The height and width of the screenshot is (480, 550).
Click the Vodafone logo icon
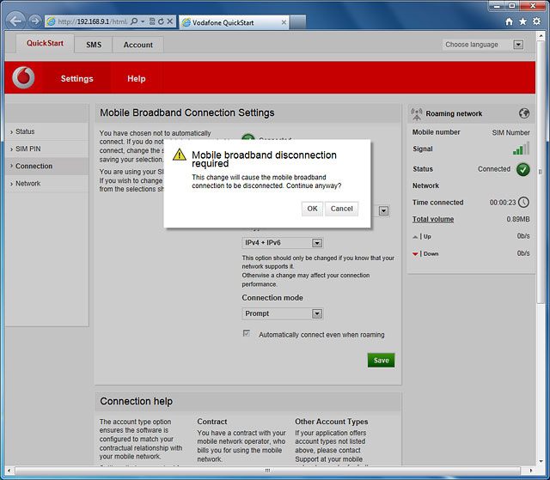tap(23, 77)
